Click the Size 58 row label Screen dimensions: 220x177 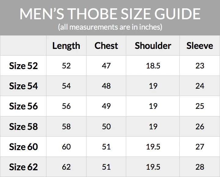(24, 127)
